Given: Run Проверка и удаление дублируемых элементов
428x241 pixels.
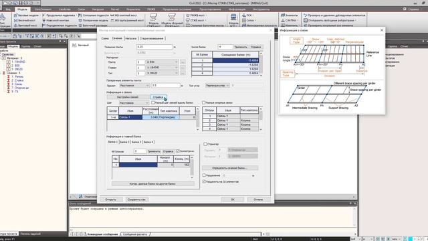Looking at the screenshot, I should click(x=334, y=15).
